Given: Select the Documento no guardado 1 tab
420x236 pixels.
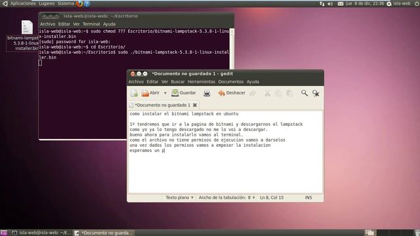Looking at the screenshot, I should pos(163,105).
